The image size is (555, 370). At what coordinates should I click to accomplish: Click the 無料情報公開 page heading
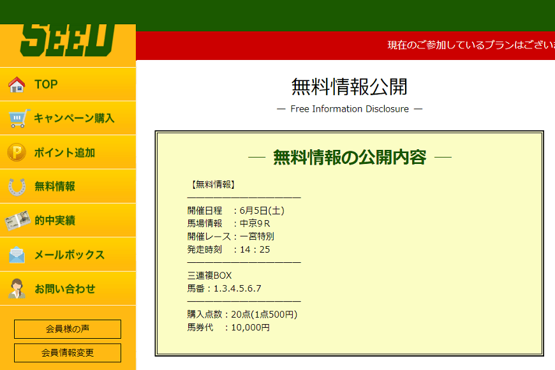point(349,86)
